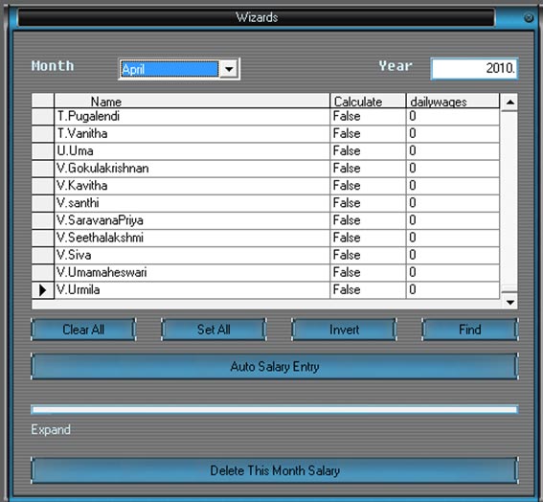
Task: Click the Name column header
Action: click(x=192, y=102)
